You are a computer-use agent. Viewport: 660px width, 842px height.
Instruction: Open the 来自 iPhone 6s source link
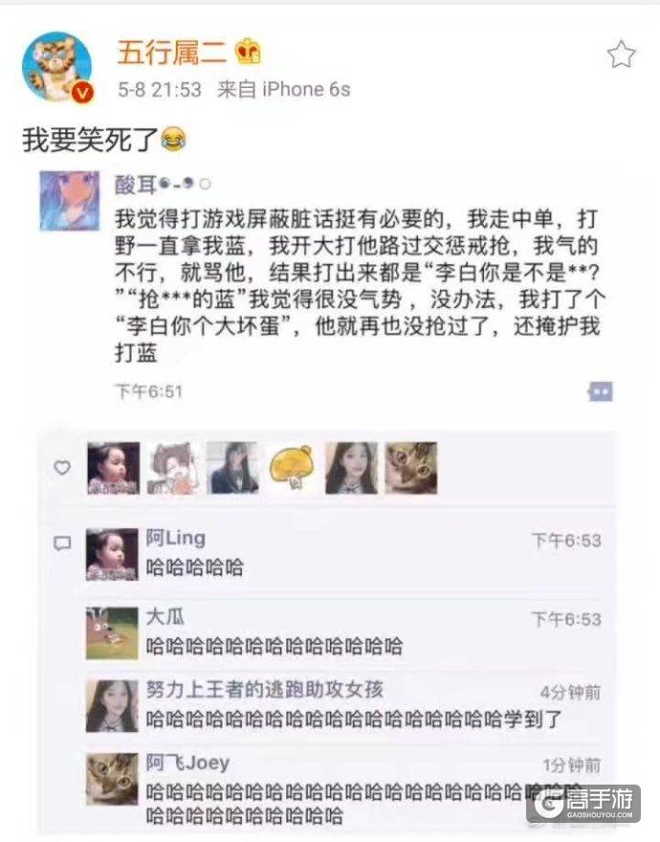283,89
